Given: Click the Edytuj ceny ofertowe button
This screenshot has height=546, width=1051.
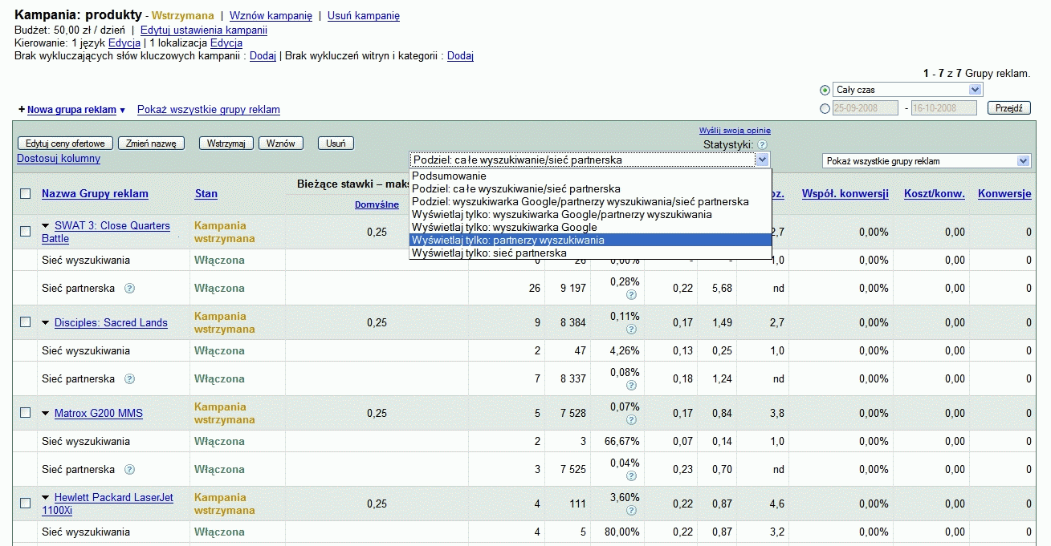Looking at the screenshot, I should coord(65,144).
